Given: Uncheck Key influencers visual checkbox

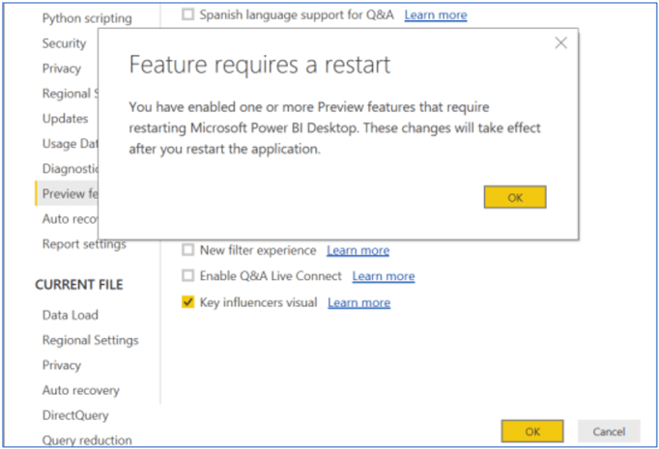Looking at the screenshot, I should pos(187,302).
